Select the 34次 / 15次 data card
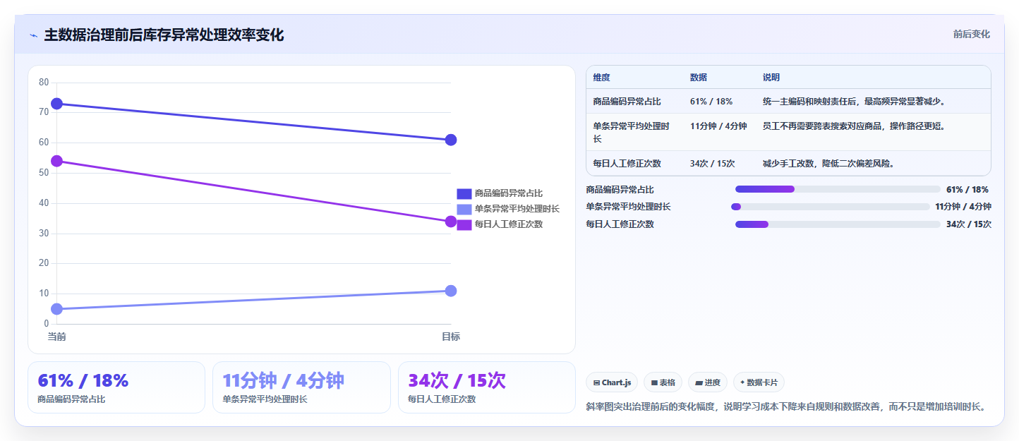 [487, 387]
